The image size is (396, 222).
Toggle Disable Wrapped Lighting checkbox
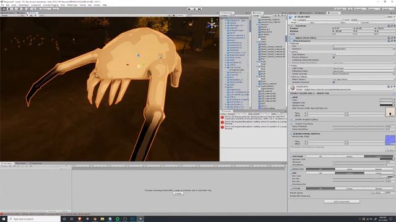pos(294,120)
